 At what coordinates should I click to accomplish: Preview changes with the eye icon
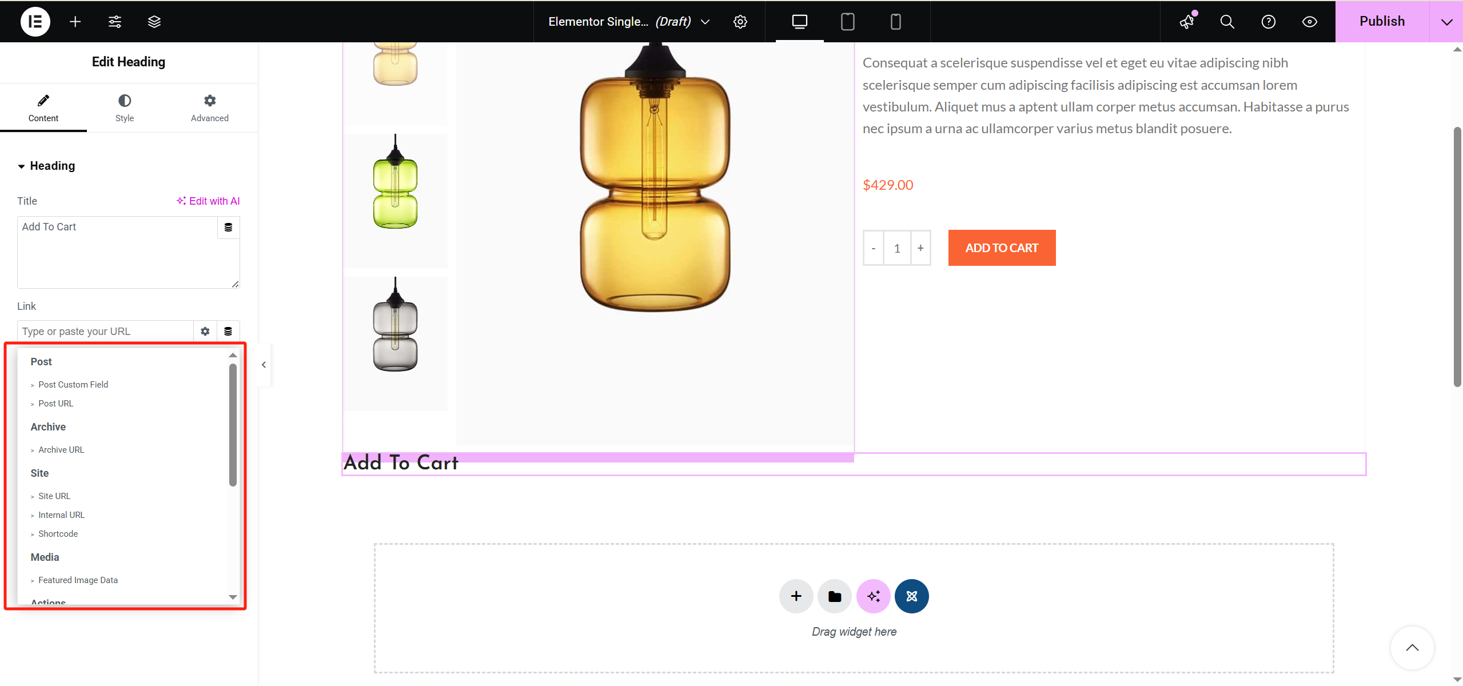1309,21
